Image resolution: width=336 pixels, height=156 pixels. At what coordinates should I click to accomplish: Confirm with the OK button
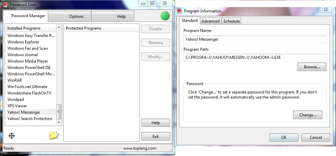(x=284, y=138)
